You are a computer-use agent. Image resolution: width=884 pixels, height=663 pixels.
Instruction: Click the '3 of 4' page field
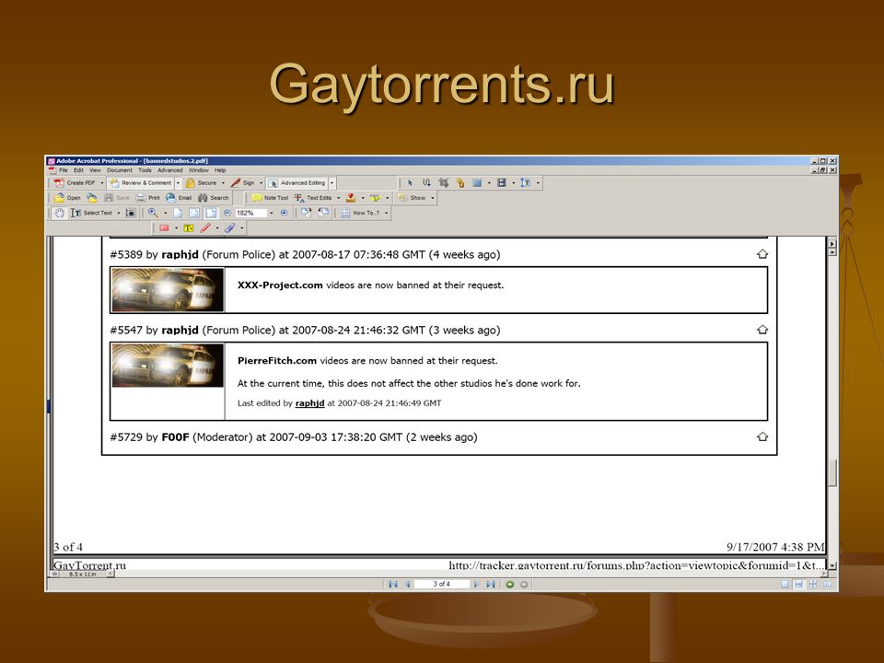coord(441,584)
